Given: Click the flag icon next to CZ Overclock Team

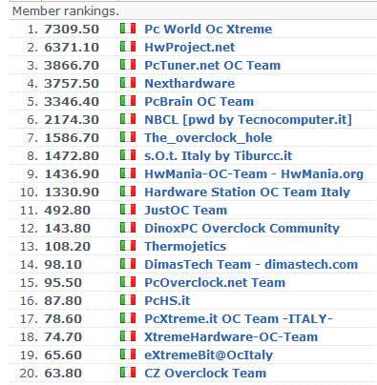Looking at the screenshot, I should coord(128,373).
